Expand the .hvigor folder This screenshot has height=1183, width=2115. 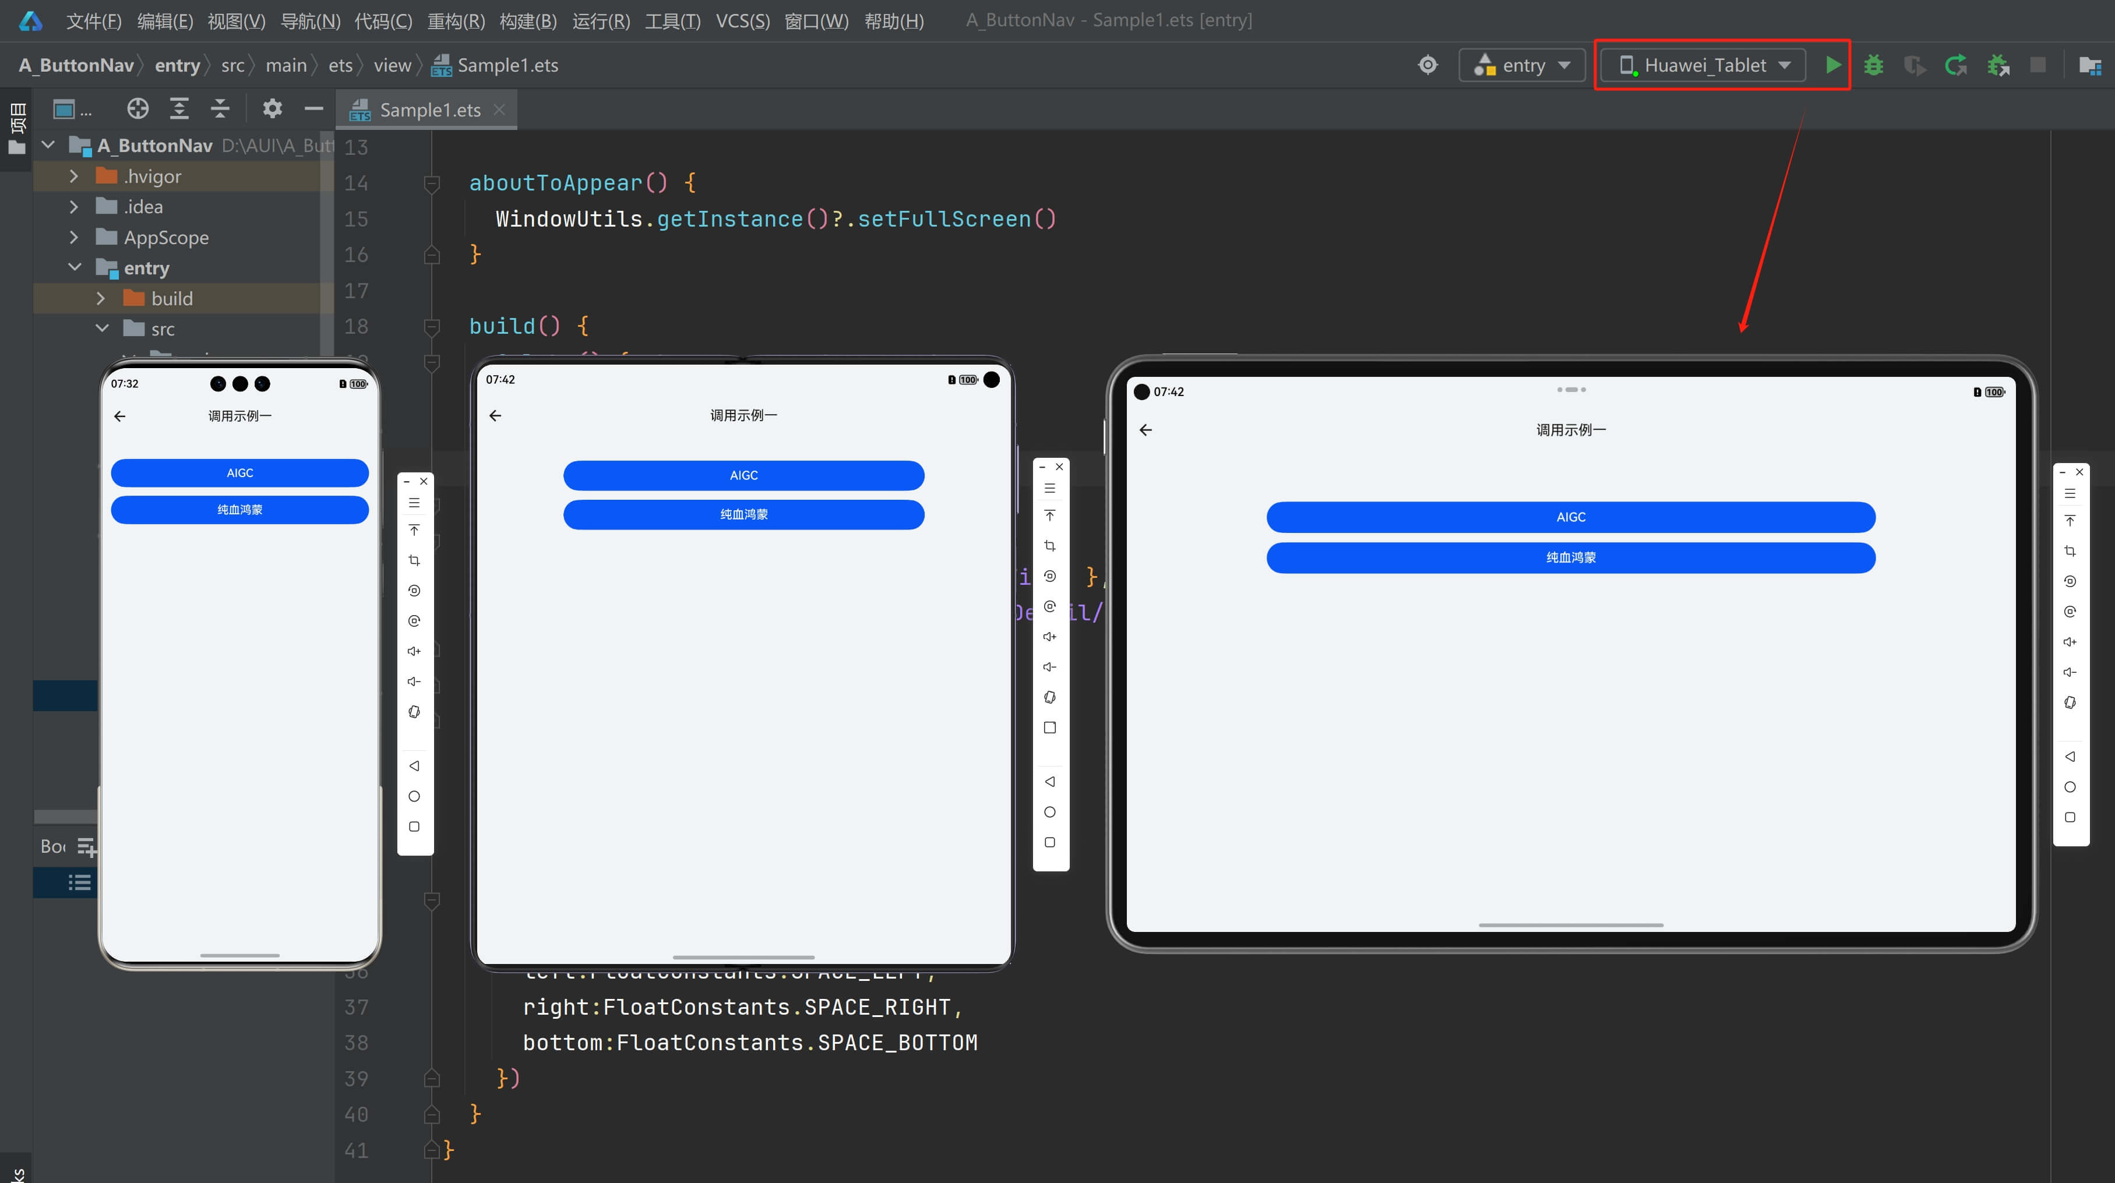click(x=74, y=176)
